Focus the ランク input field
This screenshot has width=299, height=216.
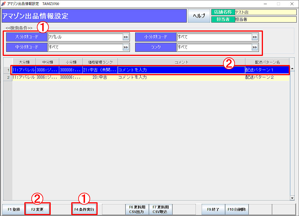coord(214,47)
